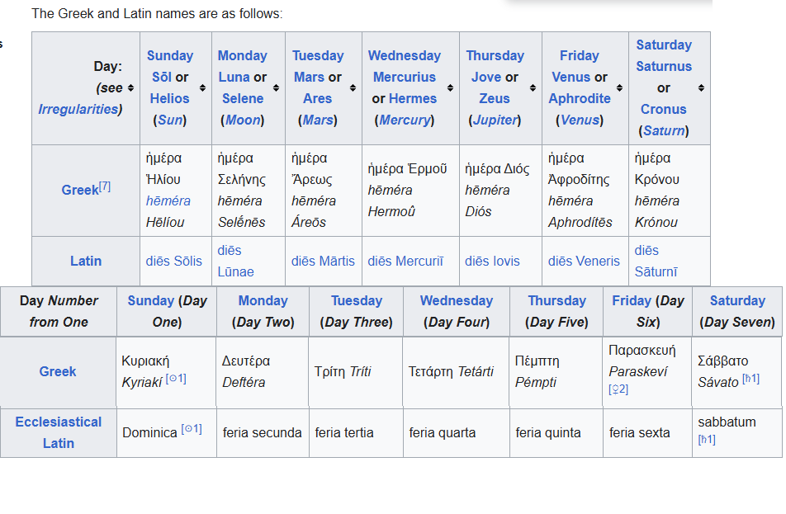
Task: Open Monday link in the Day Two header
Action: [x=263, y=300]
